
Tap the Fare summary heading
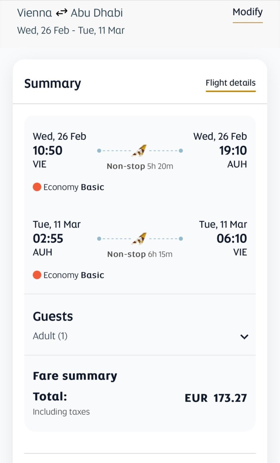(x=75, y=376)
